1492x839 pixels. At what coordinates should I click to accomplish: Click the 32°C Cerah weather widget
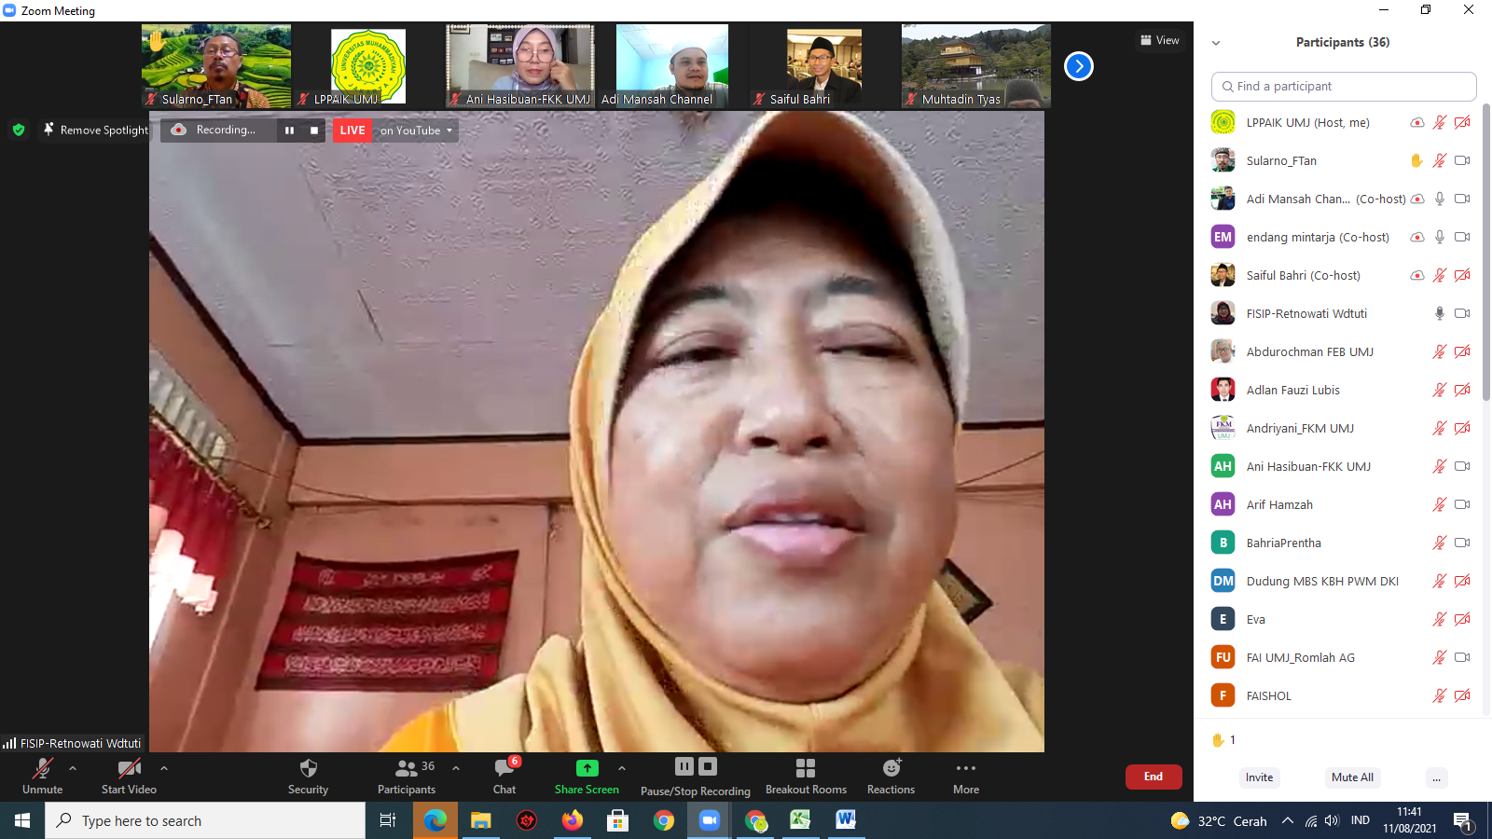1220,820
